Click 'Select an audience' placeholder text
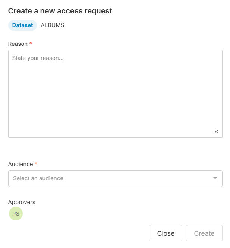This screenshot has height=248, width=230. point(38,178)
